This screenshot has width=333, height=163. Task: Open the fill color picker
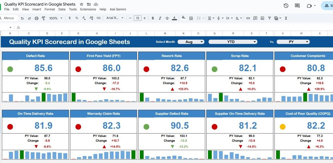183,18
